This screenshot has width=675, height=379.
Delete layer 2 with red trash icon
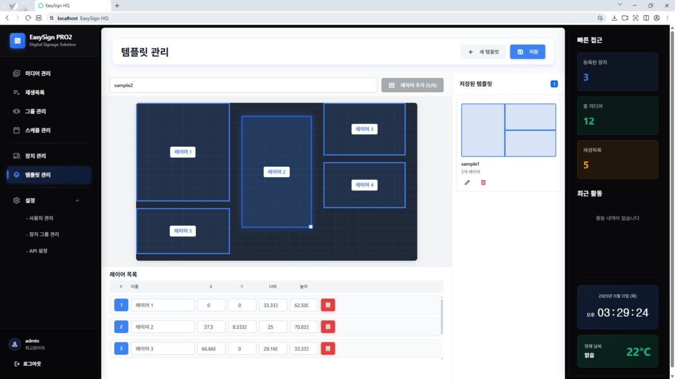[x=328, y=327]
